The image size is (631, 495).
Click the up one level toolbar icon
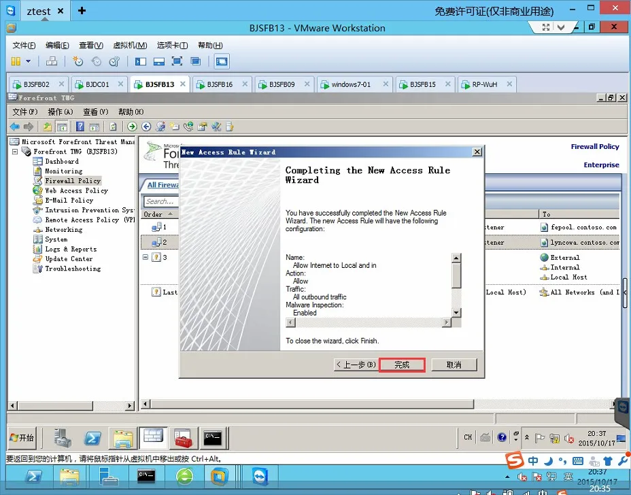click(48, 126)
